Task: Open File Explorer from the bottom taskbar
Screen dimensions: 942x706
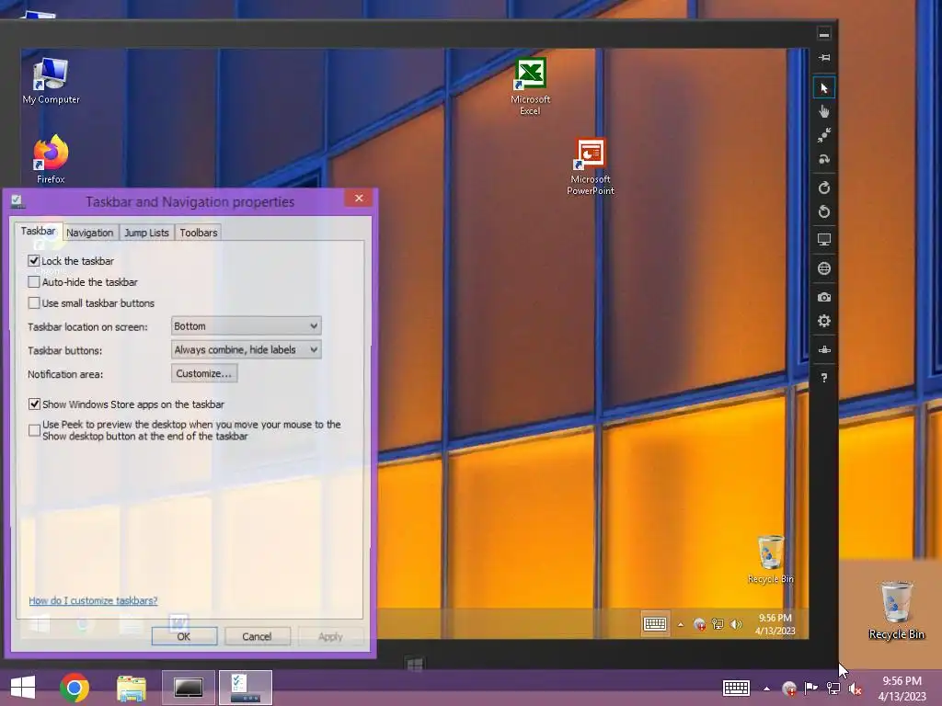Action: click(x=132, y=688)
